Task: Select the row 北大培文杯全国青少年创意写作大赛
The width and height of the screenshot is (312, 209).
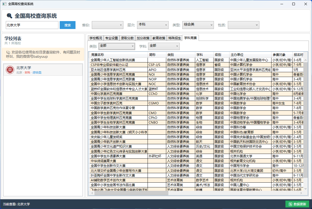Action: 197,171
